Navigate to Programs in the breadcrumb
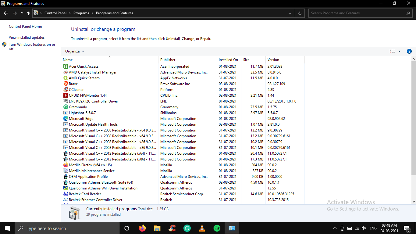The height and width of the screenshot is (234, 416). point(81,13)
